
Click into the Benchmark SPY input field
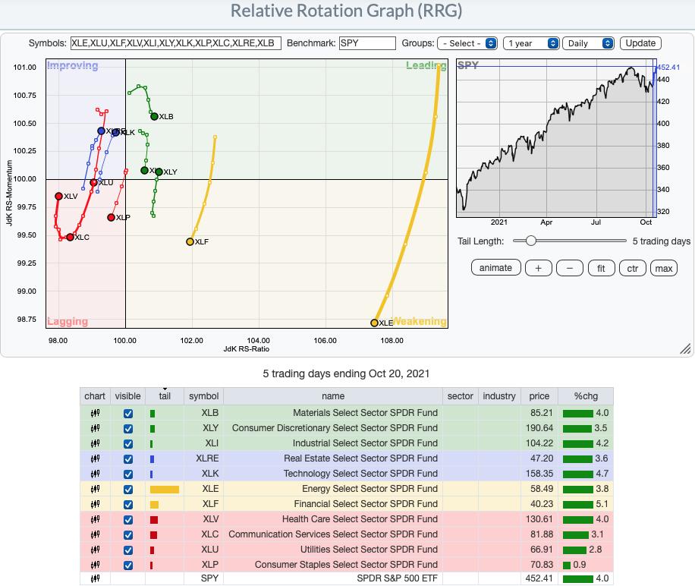(367, 43)
